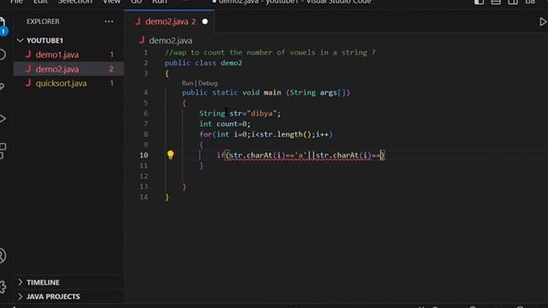
Task: Expand the JAVA PROJECTS section
Action: [68, 297]
